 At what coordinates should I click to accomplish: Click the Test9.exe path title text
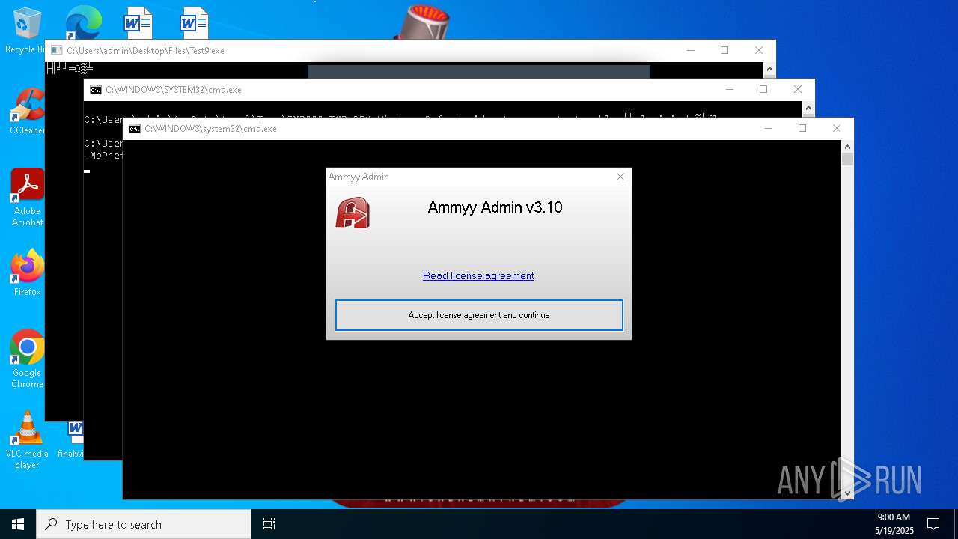coord(145,51)
